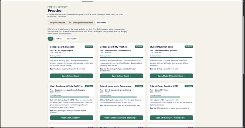Open the SAT Timing Simulation Mode tab
This screenshot has width=245, height=128.
point(81,23)
